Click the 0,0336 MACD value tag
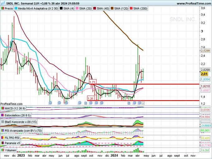 [205, 110]
